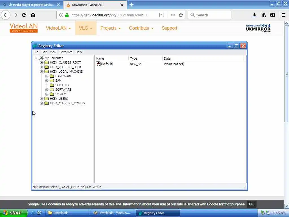Select the SECURITY key in the tree

pos(62,85)
